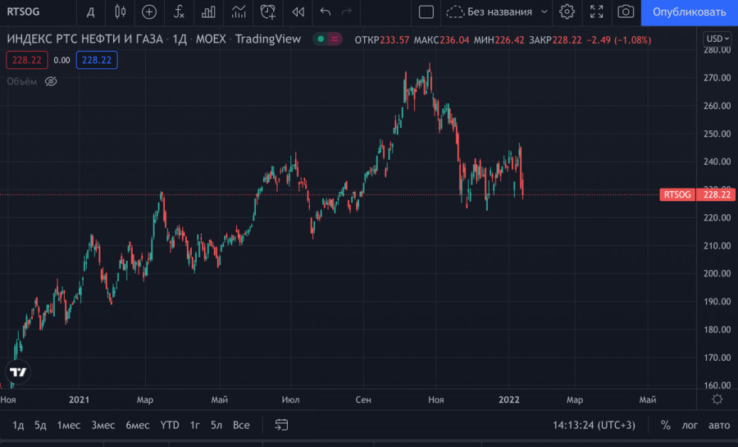Select the 1д time range
738x447 pixels.
(x=18, y=425)
